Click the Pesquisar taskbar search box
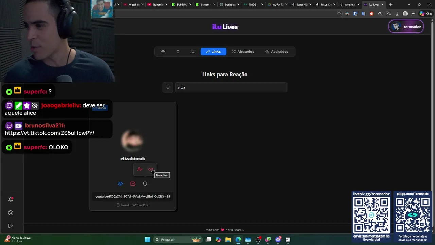435x245 pixels. pyautogui.click(x=177, y=240)
